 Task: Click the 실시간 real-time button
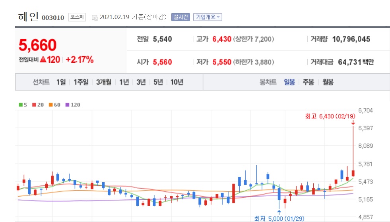pyautogui.click(x=180, y=17)
